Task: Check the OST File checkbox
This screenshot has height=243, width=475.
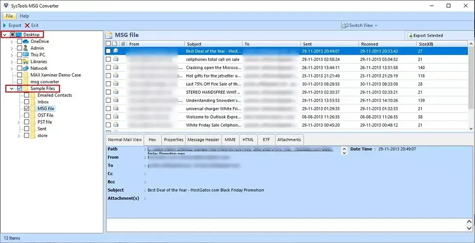Action: point(27,116)
